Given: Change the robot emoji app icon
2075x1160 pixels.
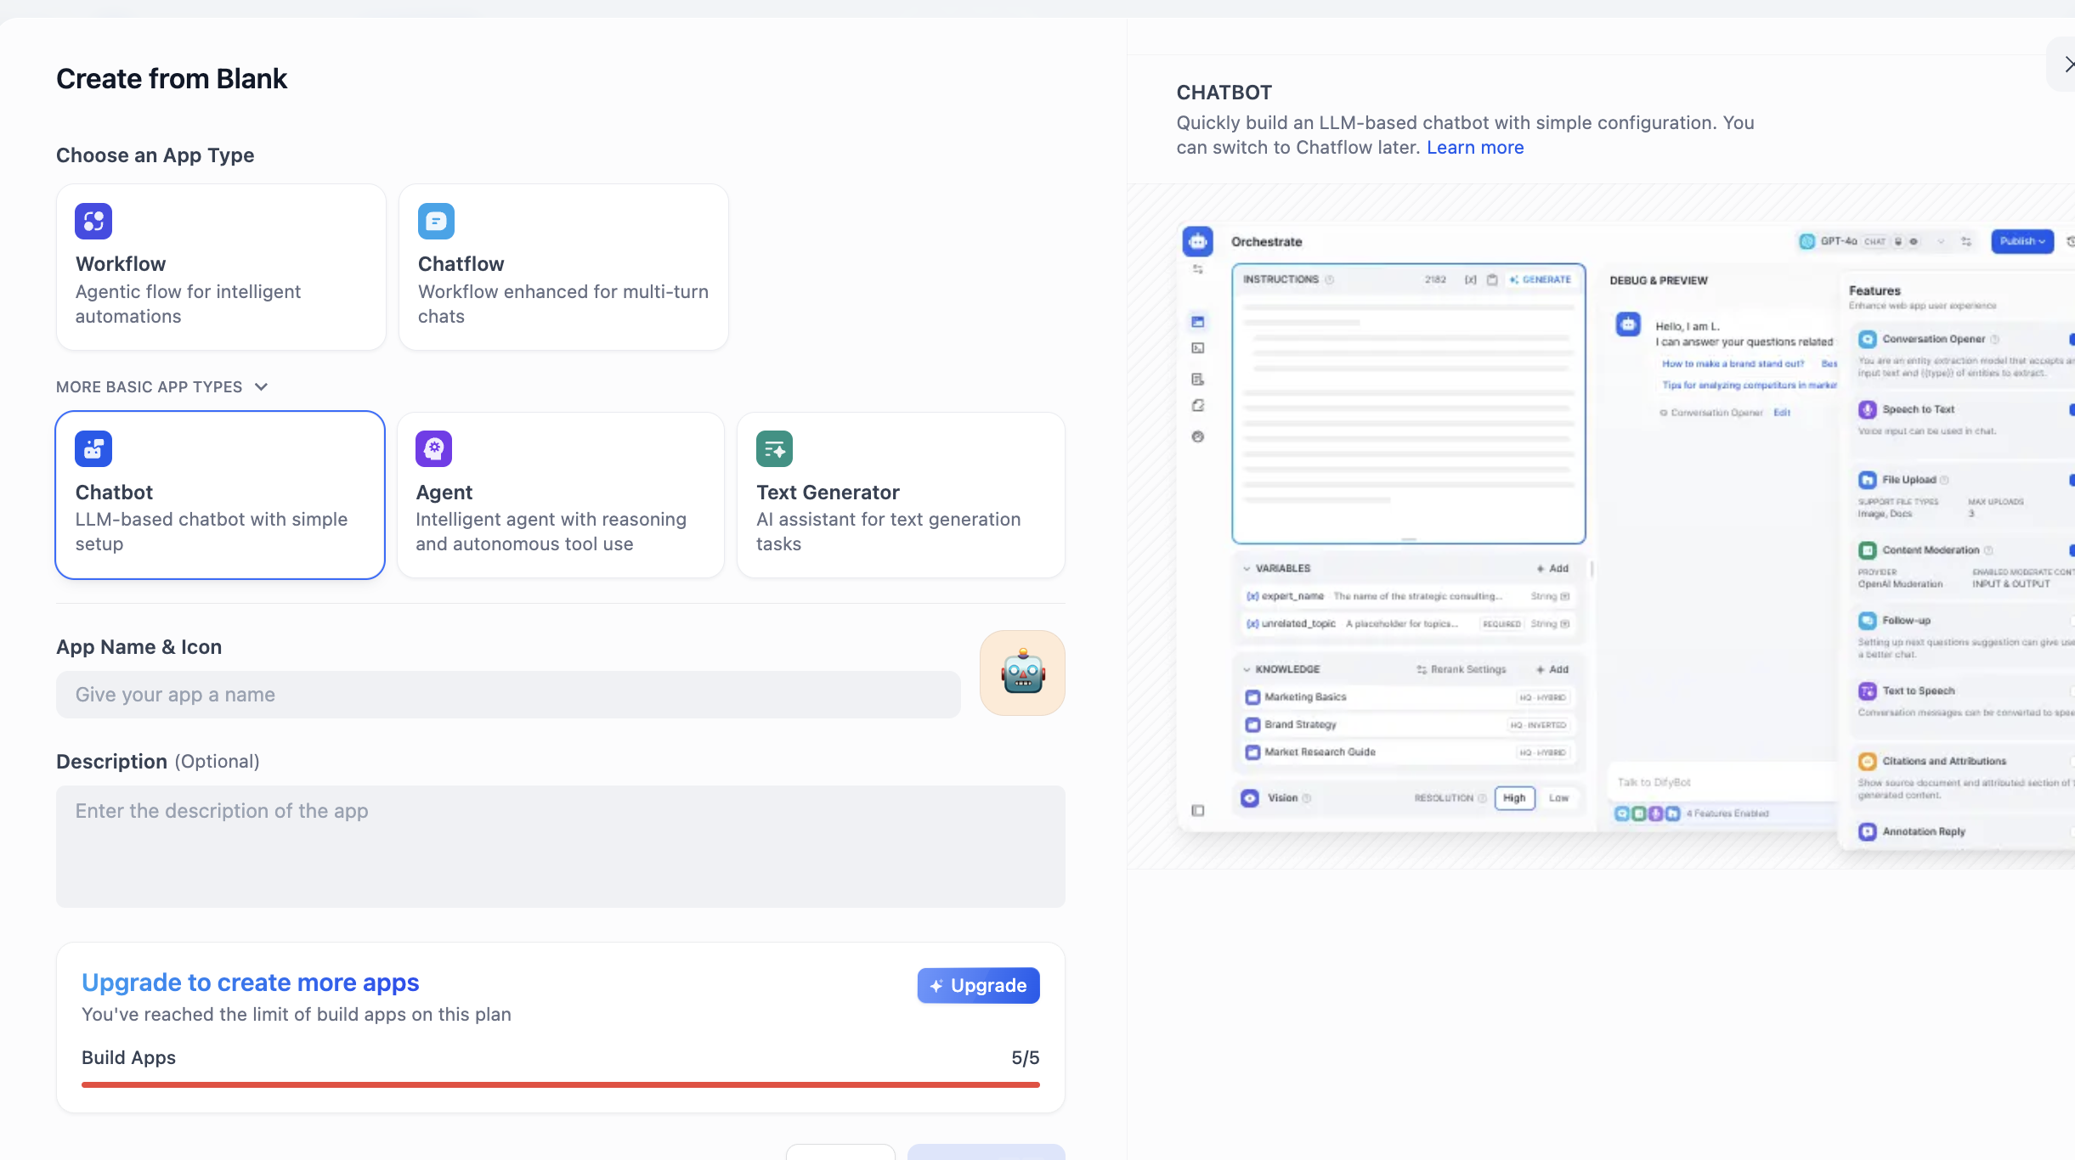Looking at the screenshot, I should [x=1022, y=673].
